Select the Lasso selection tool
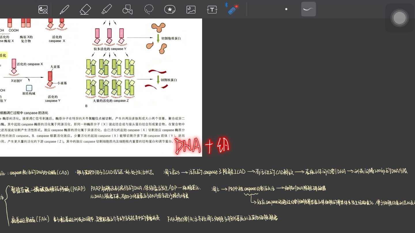This screenshot has width=415, height=233. tap(149, 9)
